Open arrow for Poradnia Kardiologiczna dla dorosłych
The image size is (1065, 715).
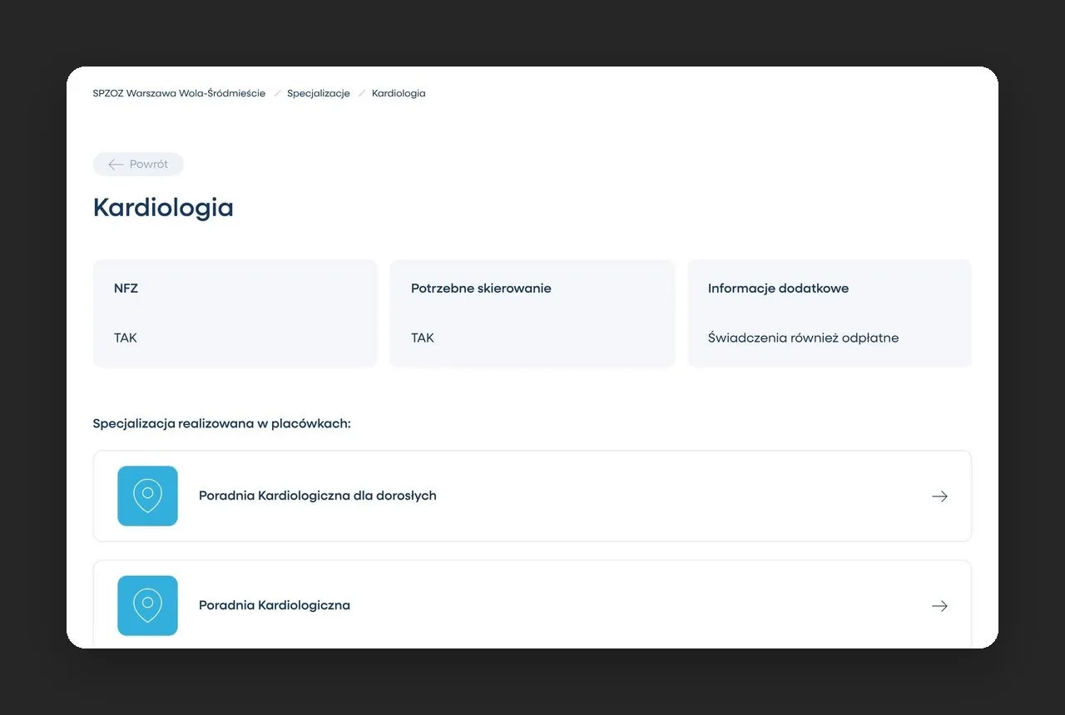[x=939, y=496]
